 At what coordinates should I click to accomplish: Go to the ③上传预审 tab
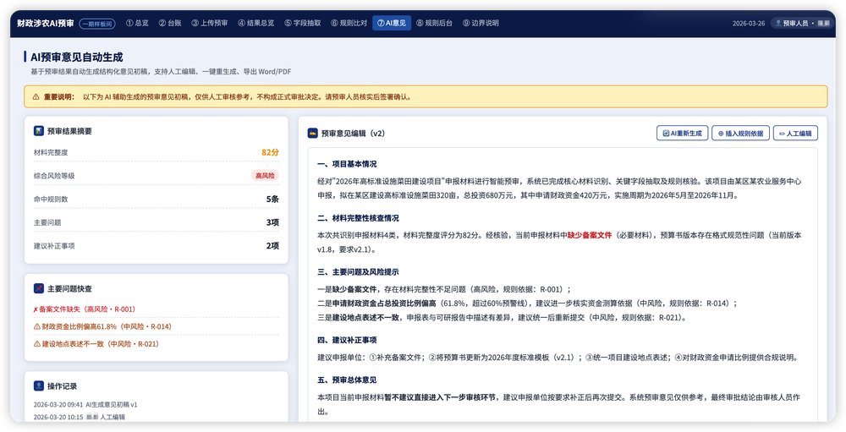(x=210, y=23)
